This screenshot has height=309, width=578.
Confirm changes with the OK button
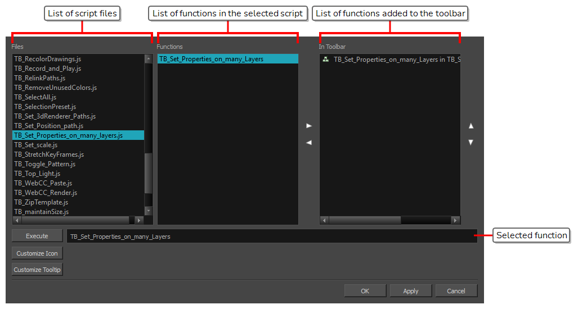tap(365, 290)
